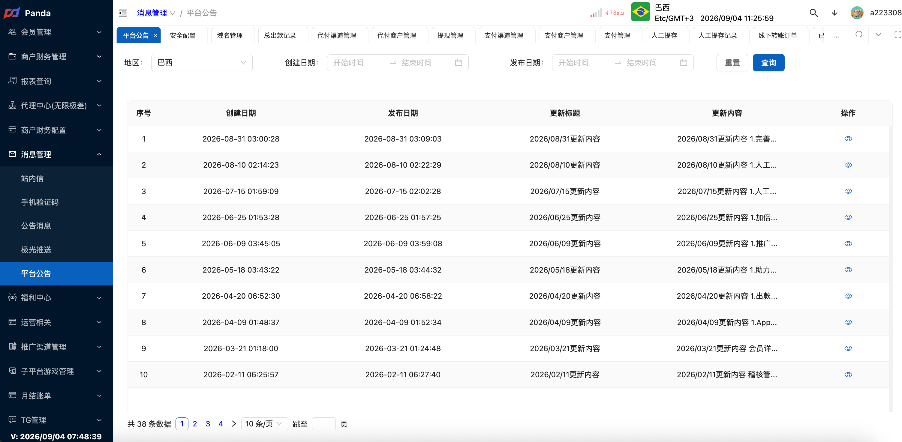The width and height of the screenshot is (902, 442).
Task: Open the 地区 dropdown showing 巴西
Action: [x=202, y=63]
